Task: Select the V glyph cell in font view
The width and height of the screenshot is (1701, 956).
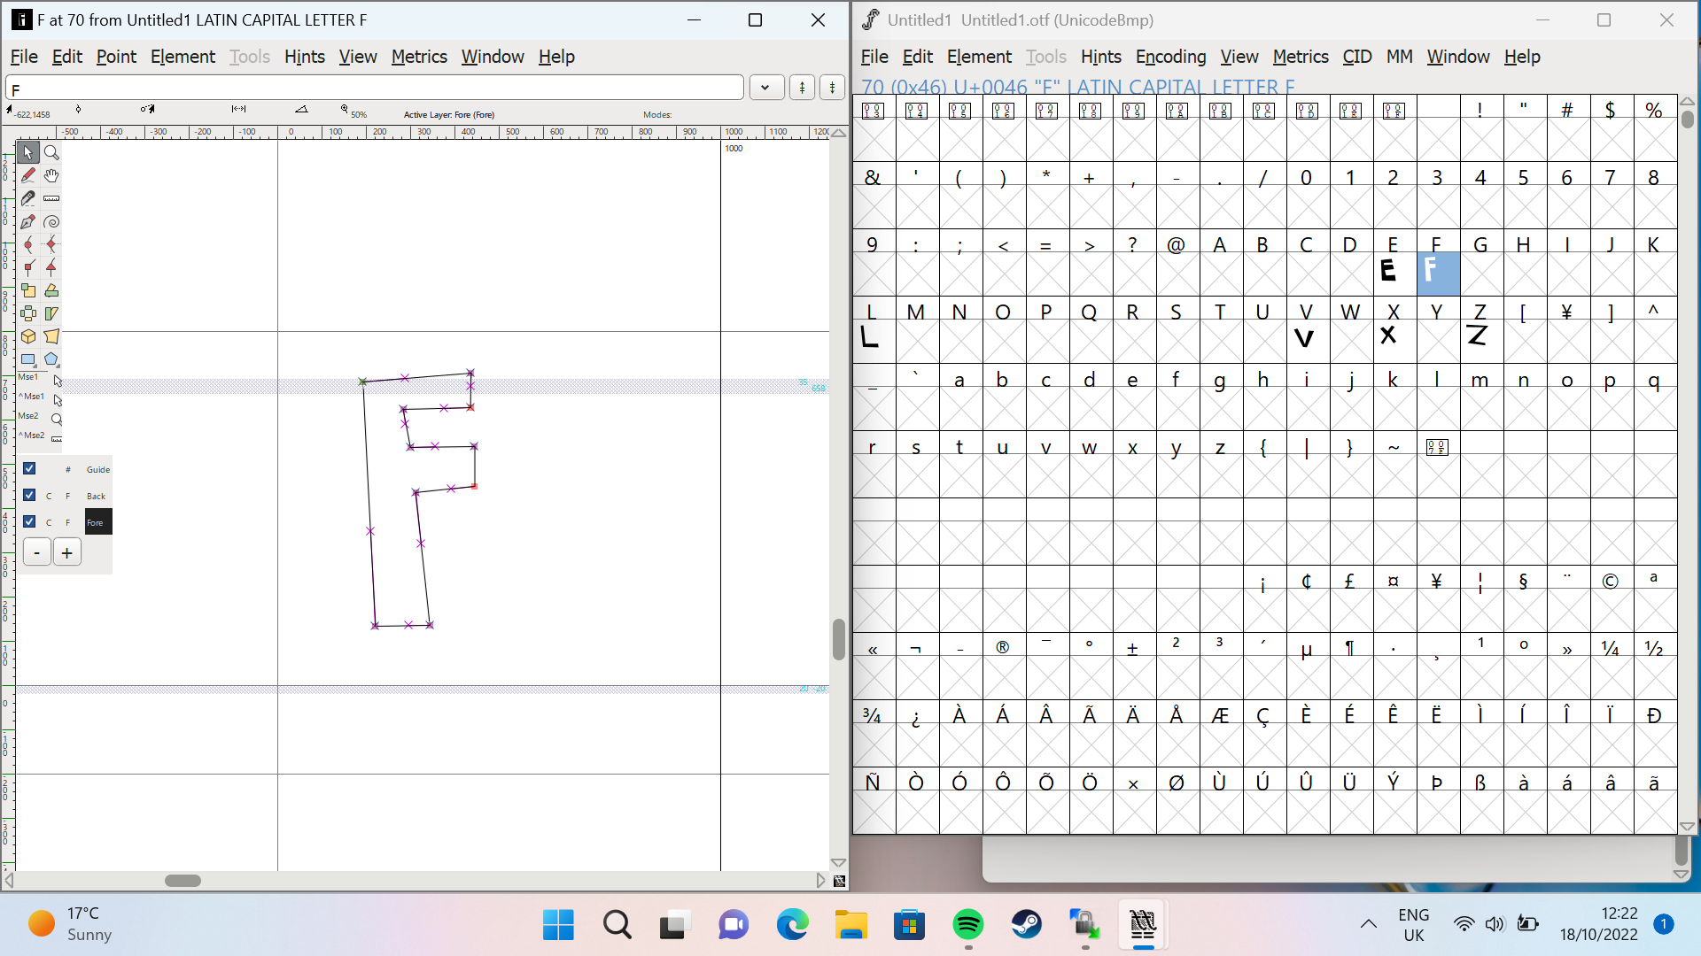Action: coord(1307,342)
